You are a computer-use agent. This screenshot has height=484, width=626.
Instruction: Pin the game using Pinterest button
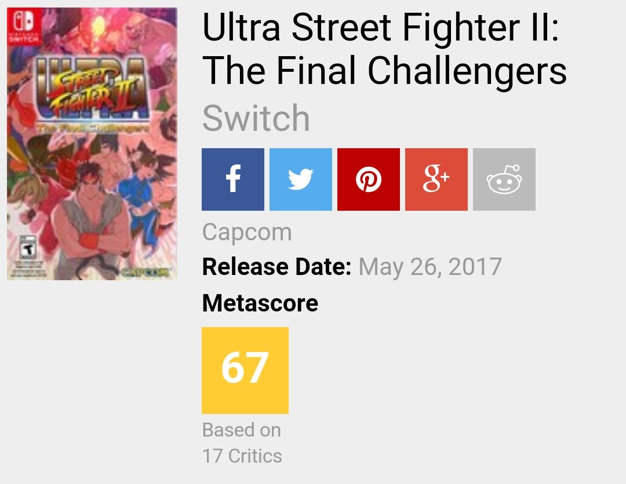pos(368,179)
